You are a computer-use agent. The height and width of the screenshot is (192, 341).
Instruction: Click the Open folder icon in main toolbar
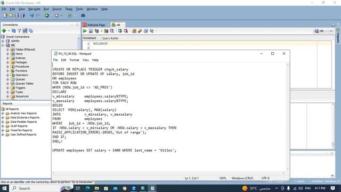tap(11, 15)
